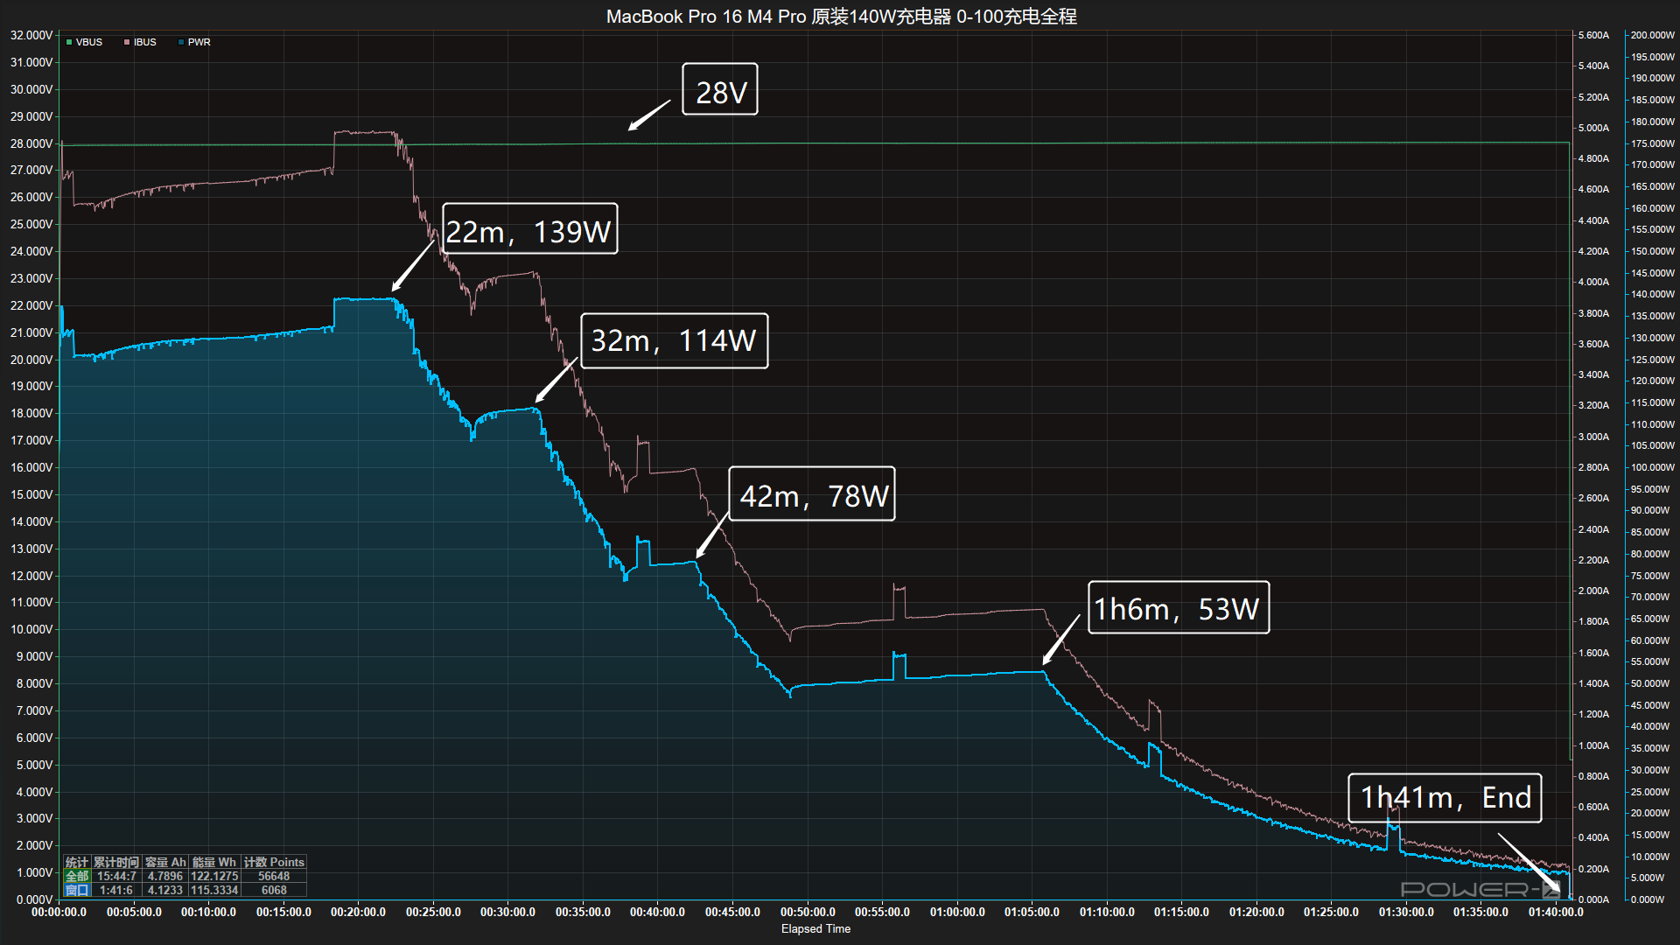Viewport: 1680px width, 945px height.
Task: Click the 4.000A current axis tick label
Action: [x=1593, y=282]
